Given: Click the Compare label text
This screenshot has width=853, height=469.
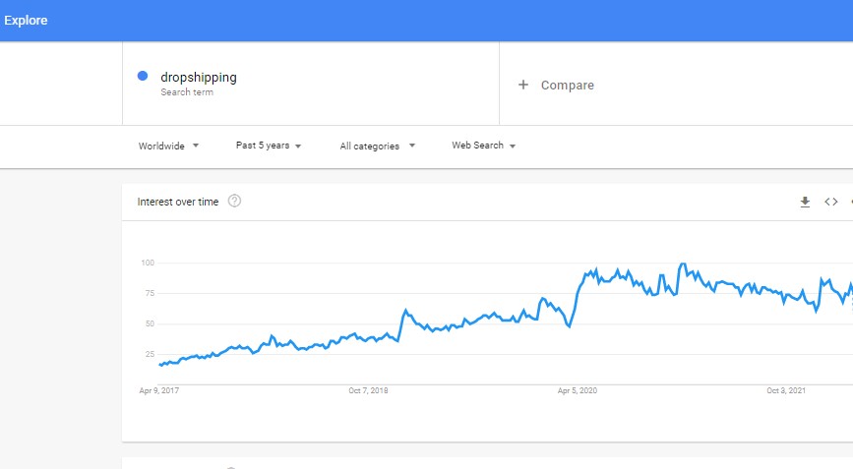Looking at the screenshot, I should pos(568,86).
